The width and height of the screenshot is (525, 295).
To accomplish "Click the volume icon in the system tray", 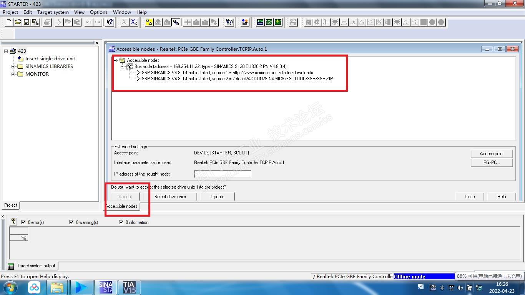I will click(x=459, y=287).
